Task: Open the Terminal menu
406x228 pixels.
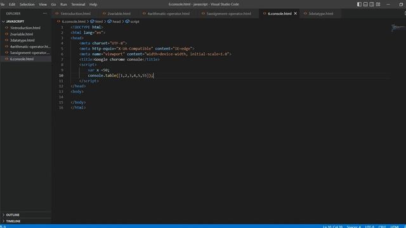Action: tap(78, 4)
